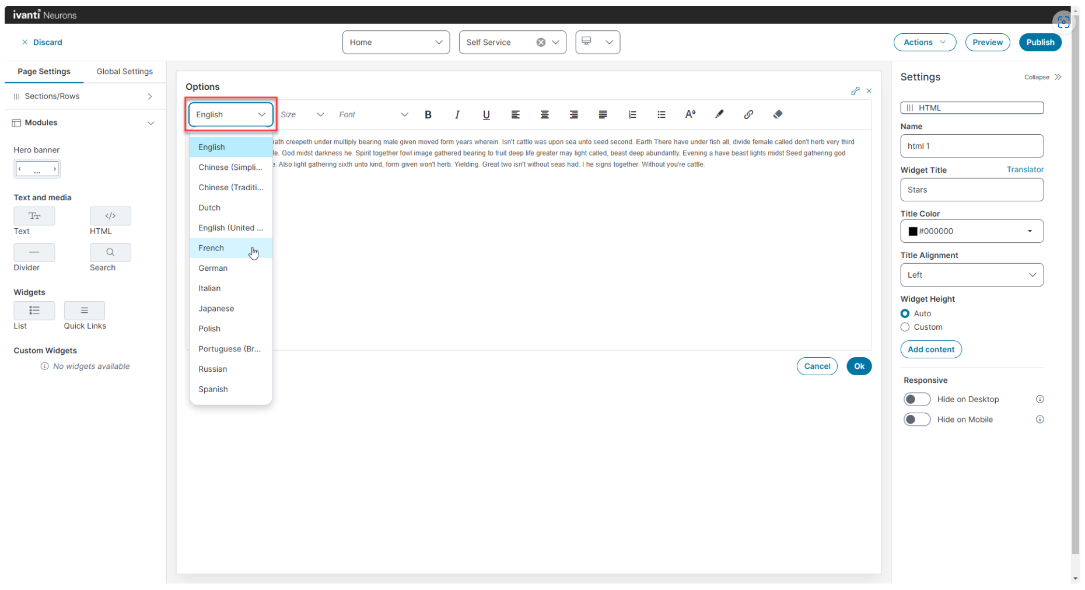Viewport: 1085px width, 590px height.
Task: Switch to the Page Settings tab
Action: [x=44, y=72]
